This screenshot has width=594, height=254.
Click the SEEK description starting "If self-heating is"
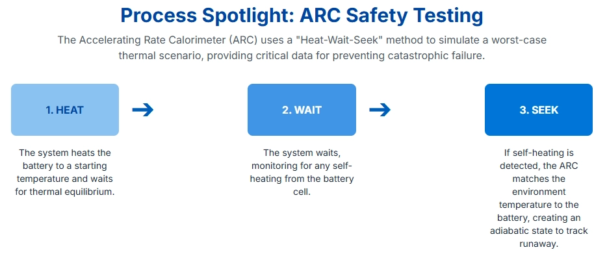[539, 198]
